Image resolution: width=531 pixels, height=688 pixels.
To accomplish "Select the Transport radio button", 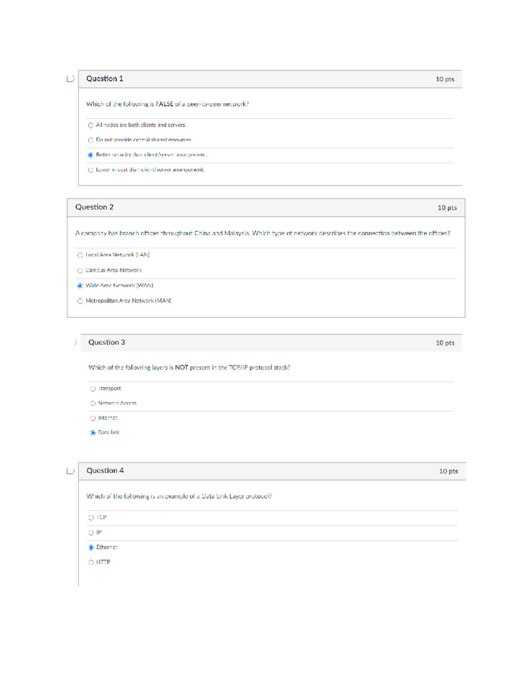I will click(93, 389).
